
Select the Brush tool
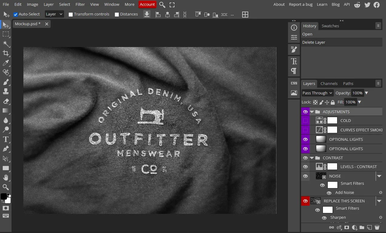[x=6, y=82]
